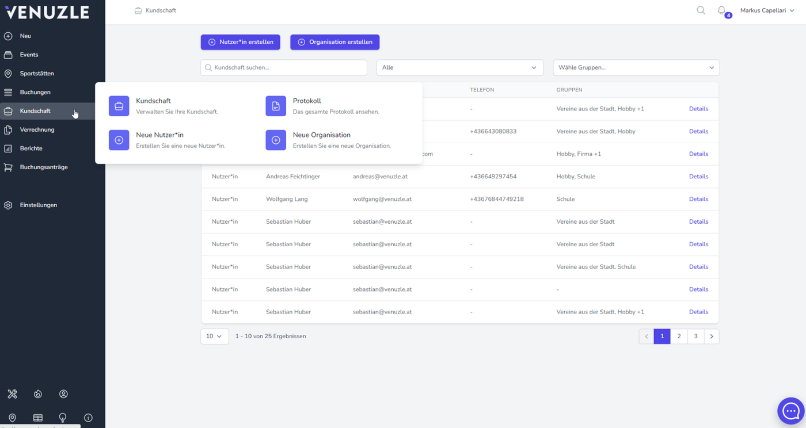Viewport: 806px width, 428px height.
Task: Click the Buchungsanträge cart icon
Action: (8, 167)
